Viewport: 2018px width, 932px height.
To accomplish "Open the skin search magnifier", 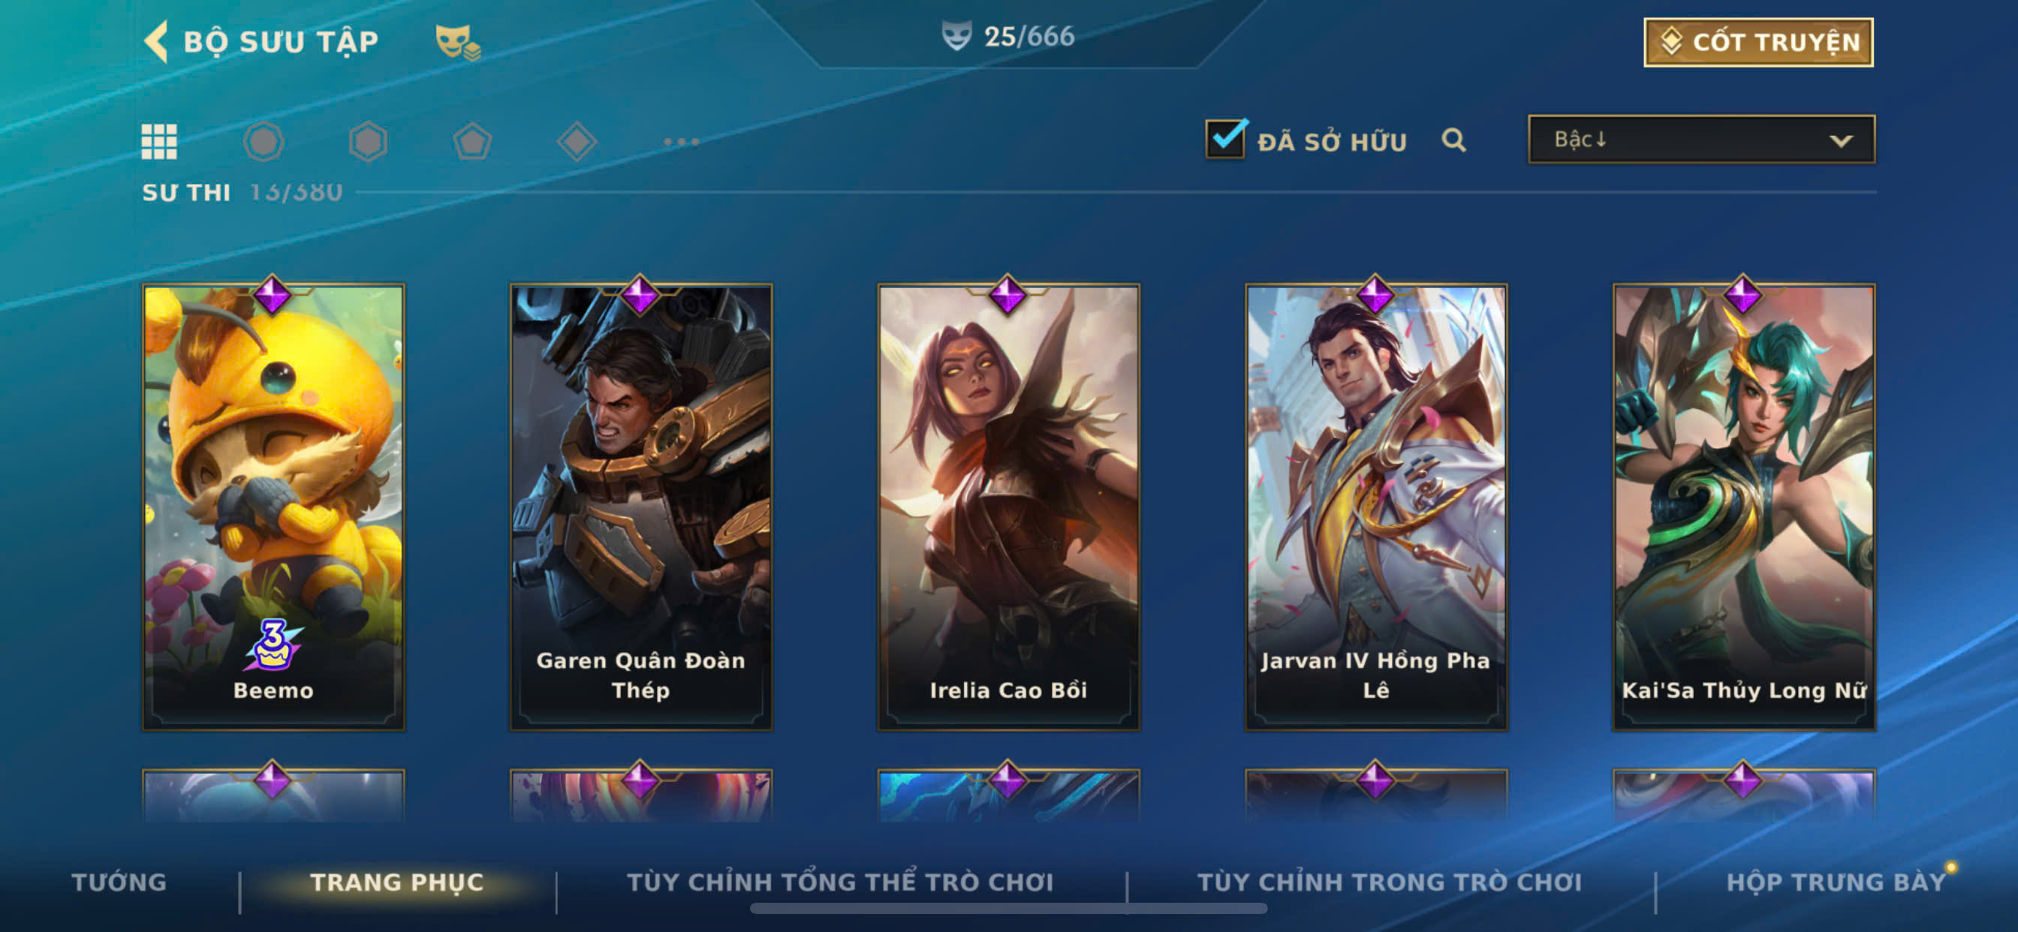I will click(1453, 140).
